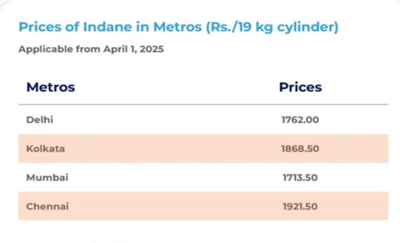This screenshot has height=243, width=400.
Task: Click '(Rs./19 kg cylinder)' in the title
Action: [272, 27]
